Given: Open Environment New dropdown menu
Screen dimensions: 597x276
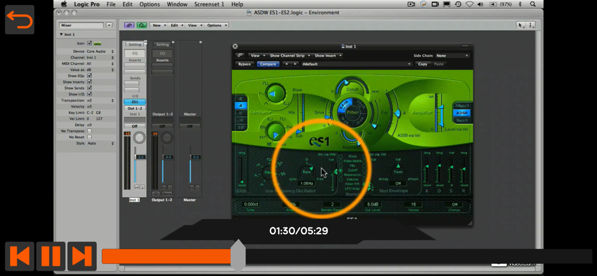Looking at the screenshot, I should [159, 25].
